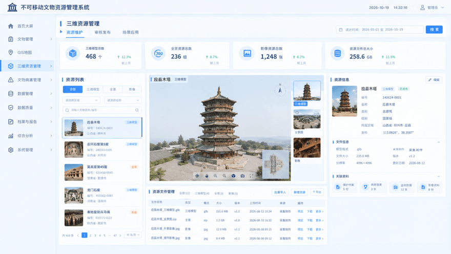
Task: Select the 全景图 thumbnail in viewer
Action: [x=306, y=119]
